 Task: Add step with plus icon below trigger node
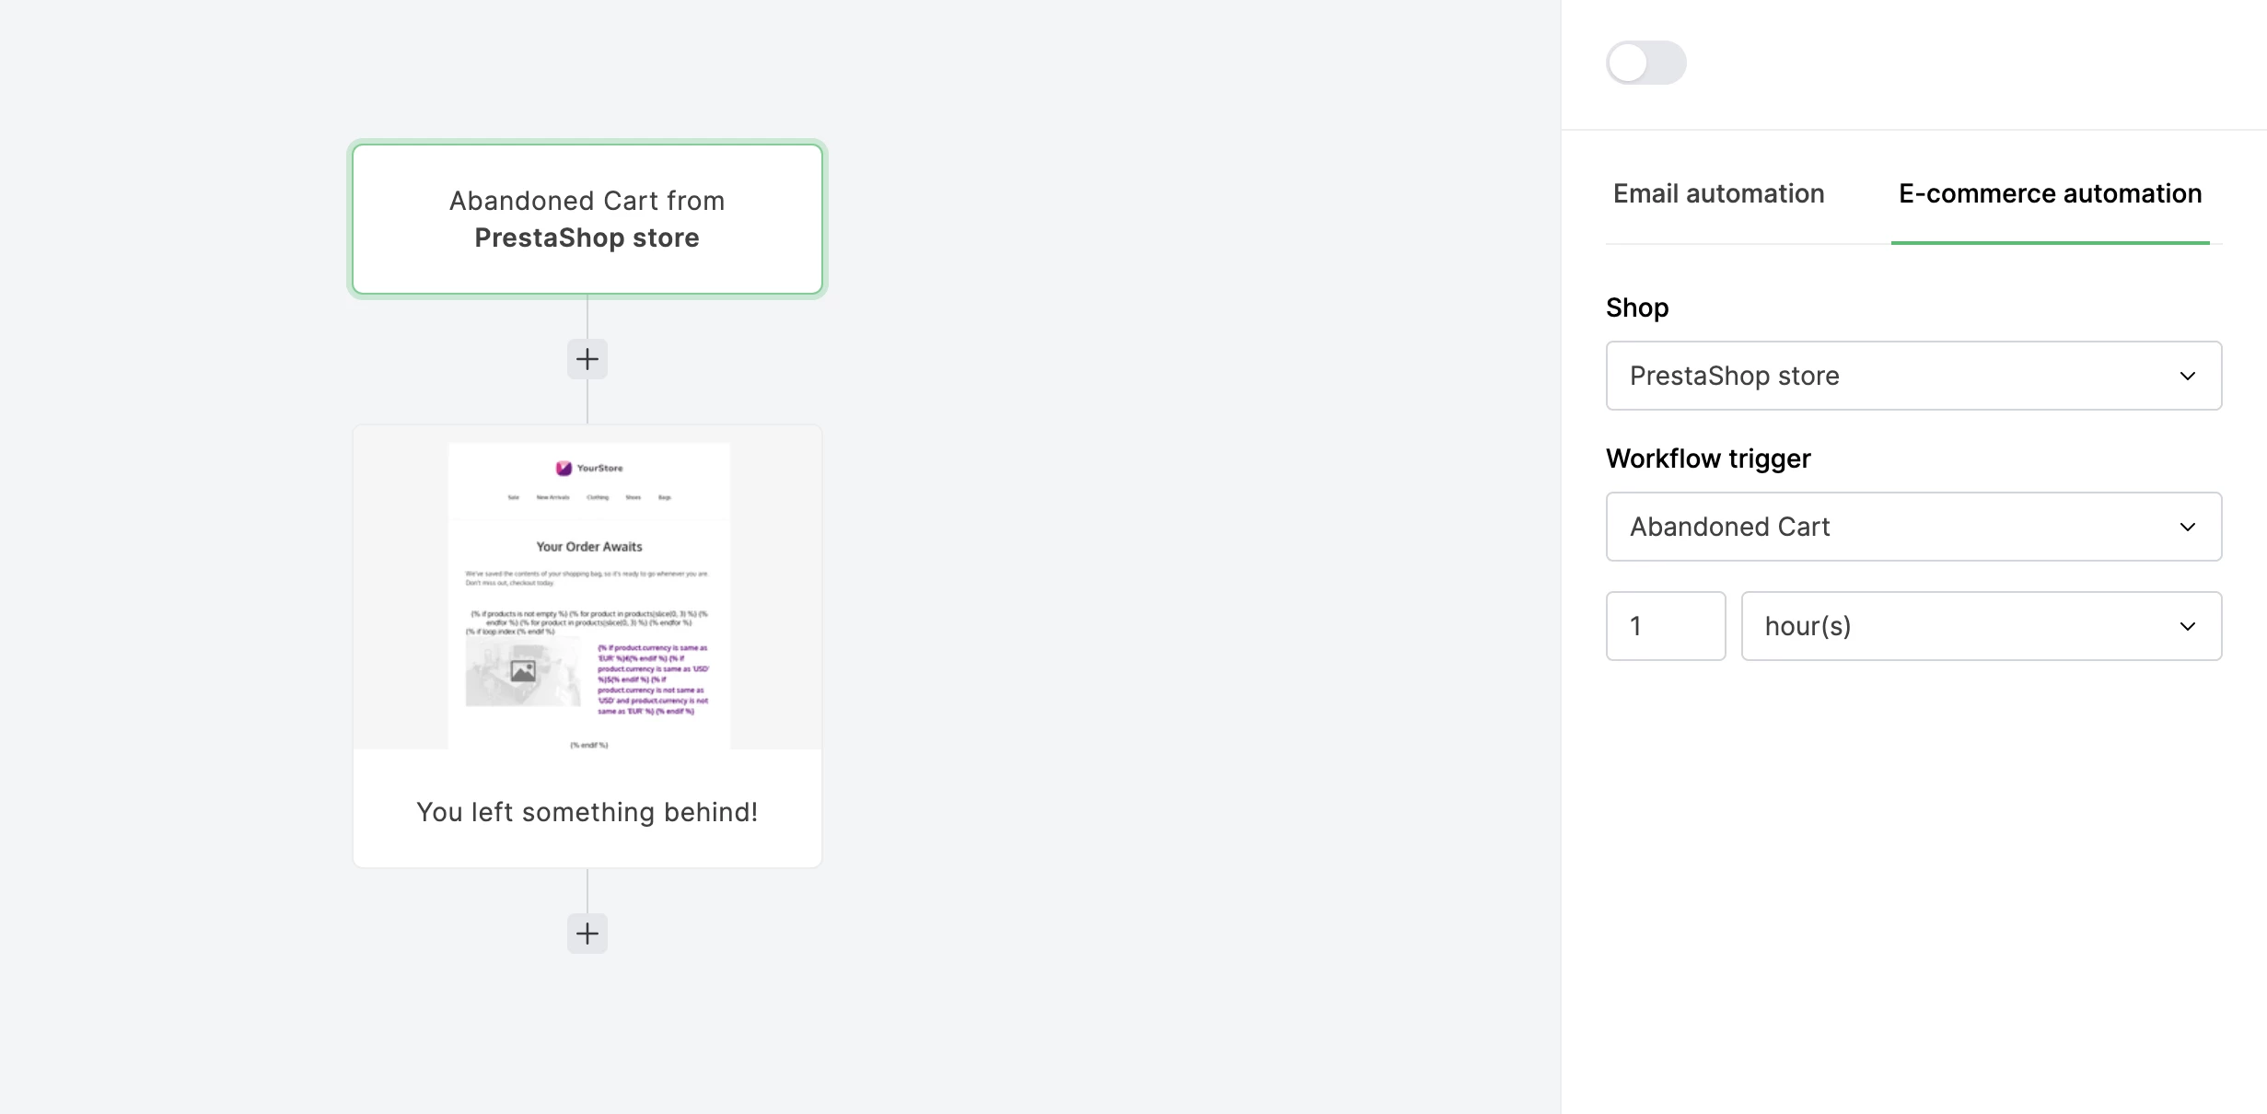[587, 359]
